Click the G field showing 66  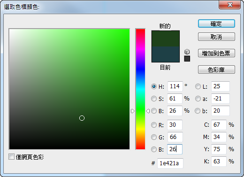175,137
